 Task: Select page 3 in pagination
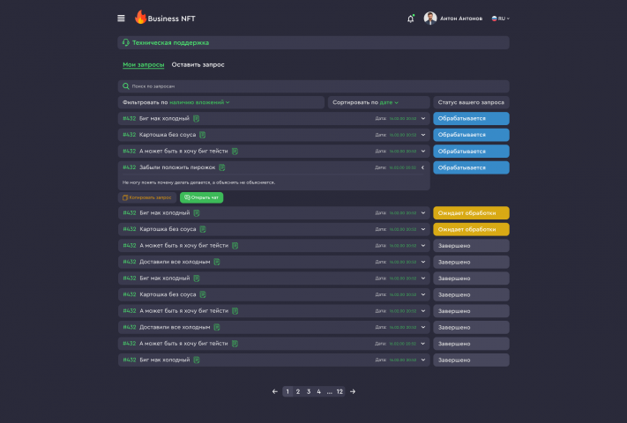point(309,391)
